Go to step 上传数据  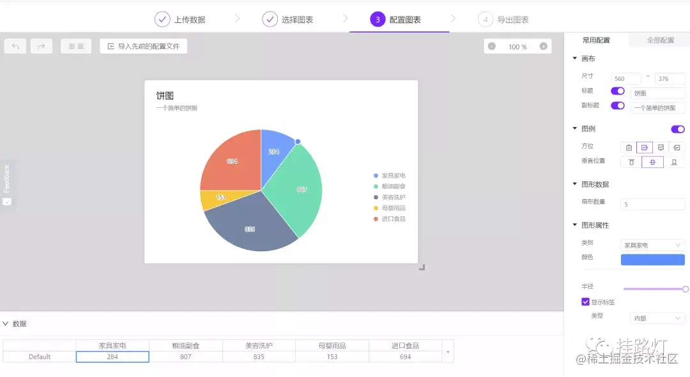point(180,19)
